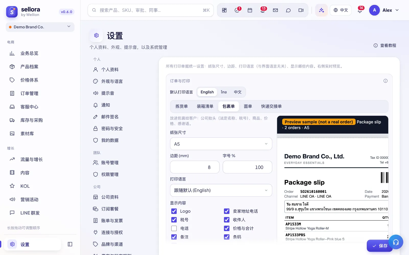The height and width of the screenshot is (255, 409).
Task: Open the Alex user menu
Action: coord(384,10)
